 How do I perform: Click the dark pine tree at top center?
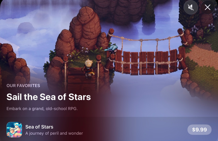coord(149,13)
